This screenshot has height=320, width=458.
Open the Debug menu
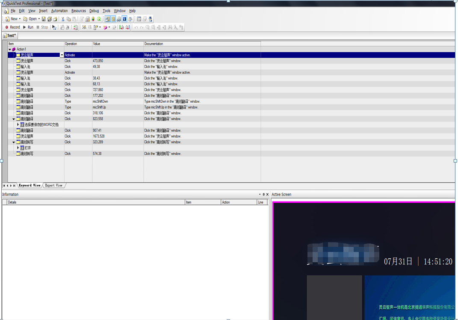pyautogui.click(x=94, y=11)
